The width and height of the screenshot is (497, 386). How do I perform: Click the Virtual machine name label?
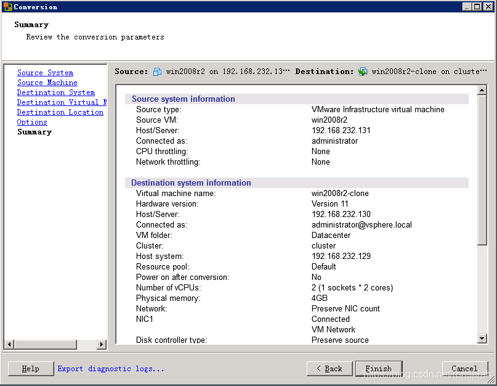(176, 194)
